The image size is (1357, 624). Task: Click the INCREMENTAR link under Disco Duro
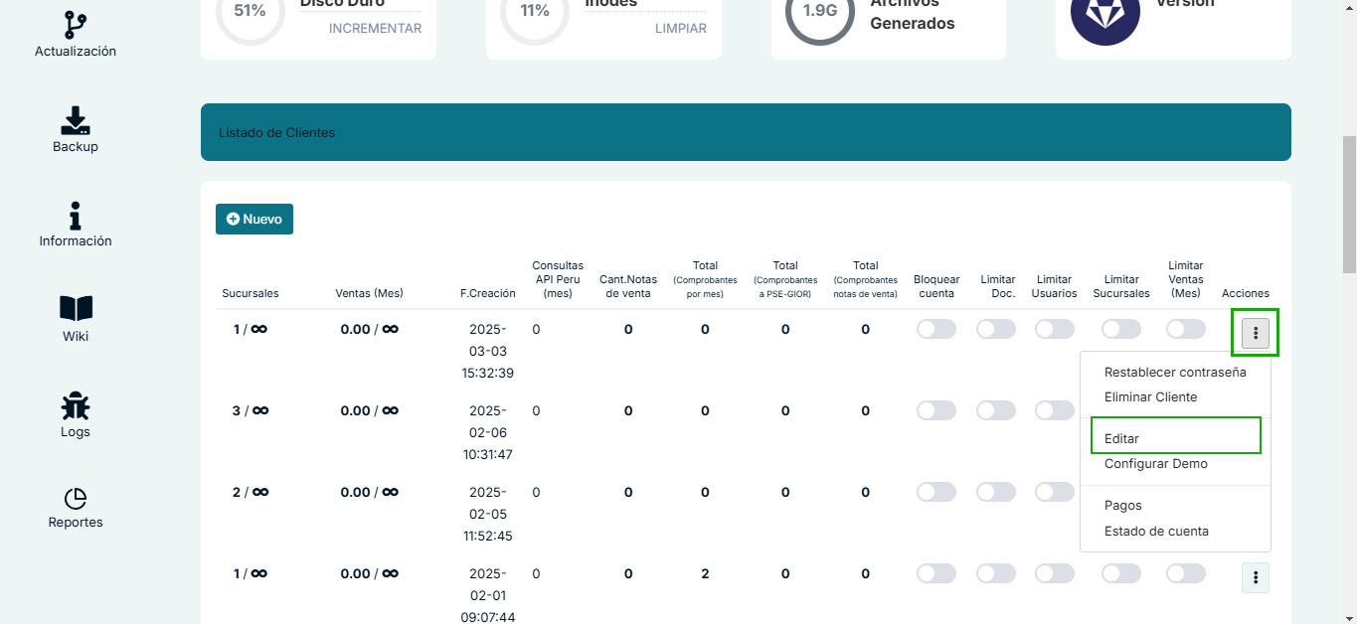pyautogui.click(x=375, y=28)
